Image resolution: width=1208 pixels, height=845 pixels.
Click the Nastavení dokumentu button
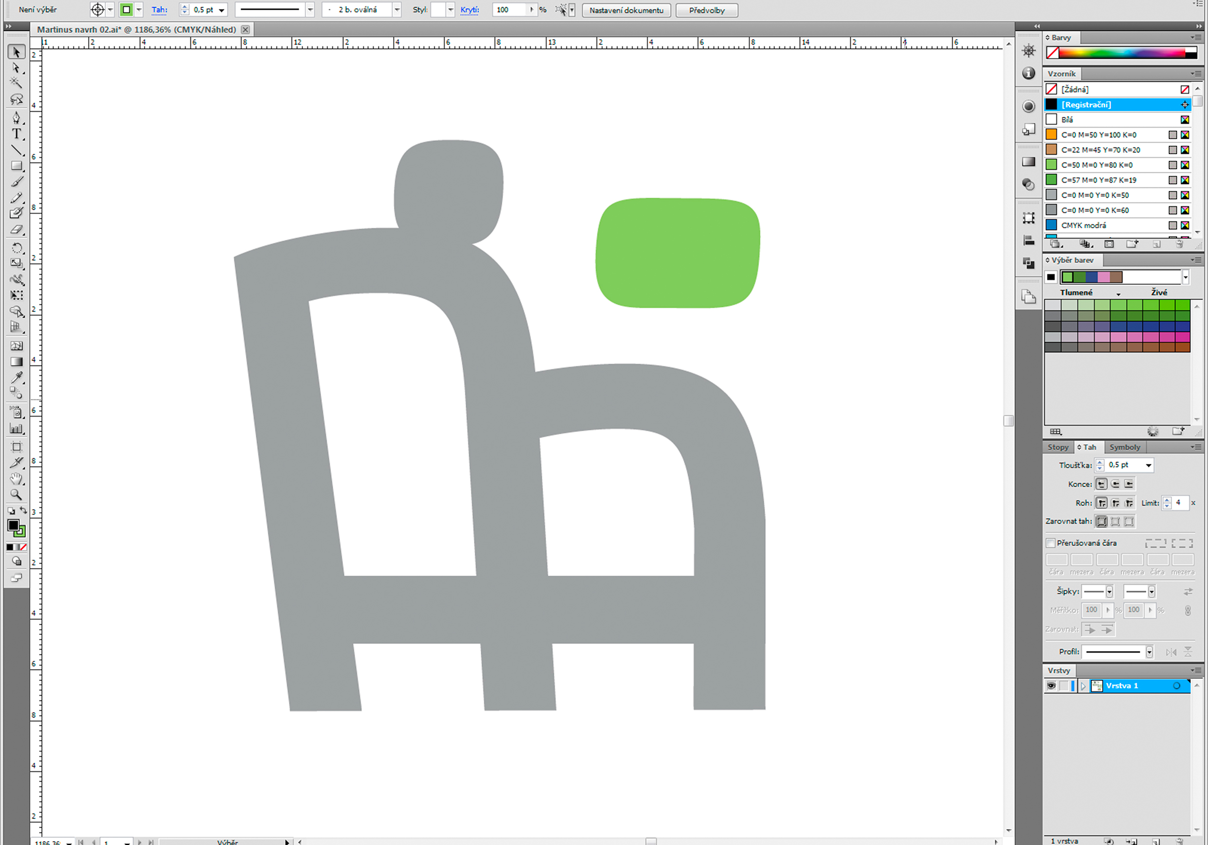pyautogui.click(x=626, y=10)
